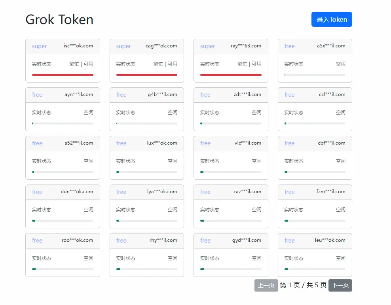Screen dimensions: 391x305
Task: Choose the leu***ok.com email label
Action: pyautogui.click(x=330, y=240)
